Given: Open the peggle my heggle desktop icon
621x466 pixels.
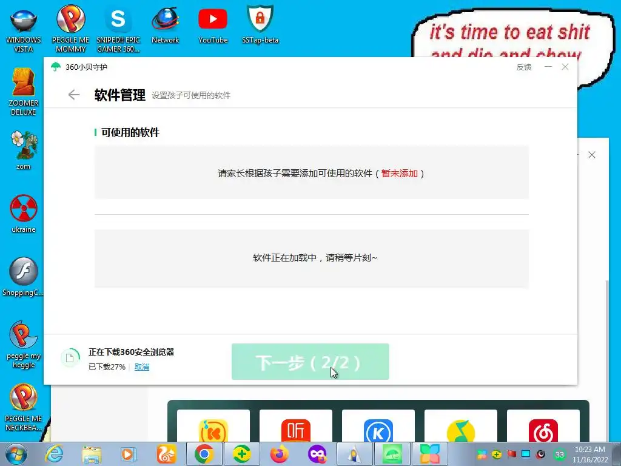Looking at the screenshot, I should (x=24, y=345).
